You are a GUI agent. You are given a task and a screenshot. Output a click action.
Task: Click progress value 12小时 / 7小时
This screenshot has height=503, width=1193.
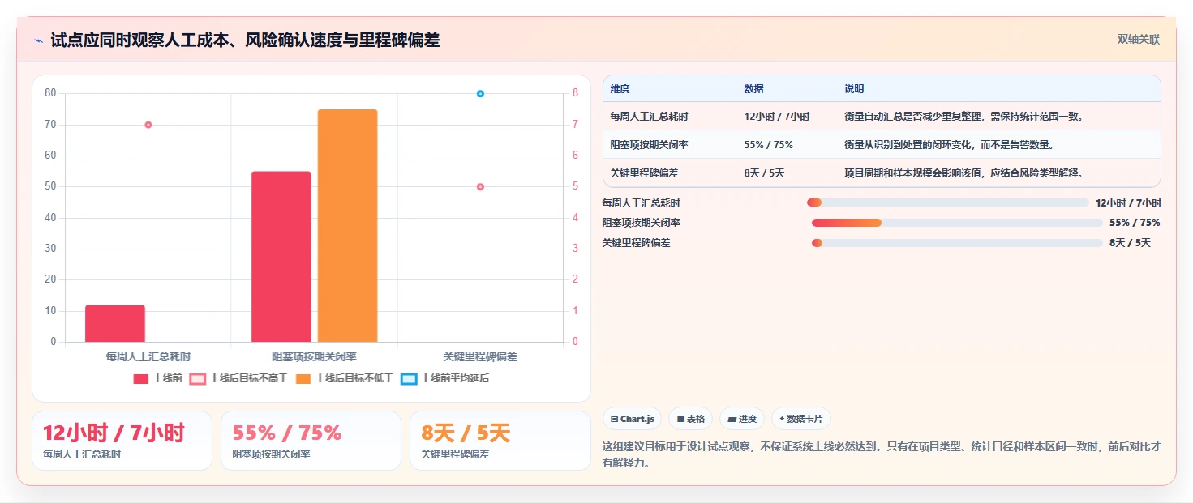[x=1128, y=202]
